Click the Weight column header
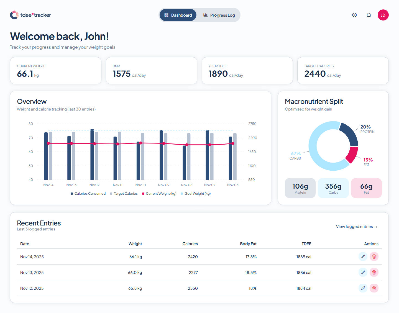Image resolution: width=399 pixels, height=313 pixels. coord(135,244)
